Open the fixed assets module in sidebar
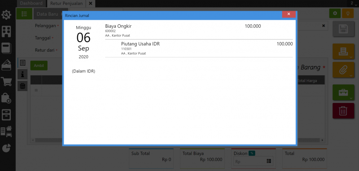This screenshot has height=171, width=359. pyautogui.click(x=6, y=132)
